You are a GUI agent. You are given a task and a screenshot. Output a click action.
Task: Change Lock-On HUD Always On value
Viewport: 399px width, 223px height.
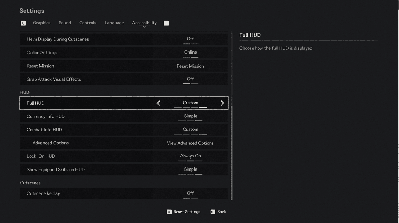[x=190, y=156]
